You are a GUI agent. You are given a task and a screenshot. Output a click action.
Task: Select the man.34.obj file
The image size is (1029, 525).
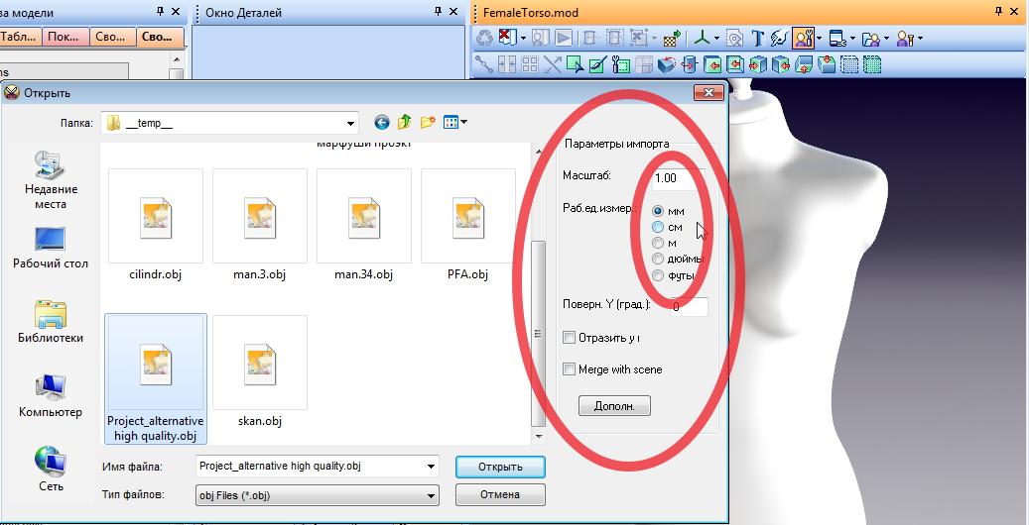click(364, 226)
